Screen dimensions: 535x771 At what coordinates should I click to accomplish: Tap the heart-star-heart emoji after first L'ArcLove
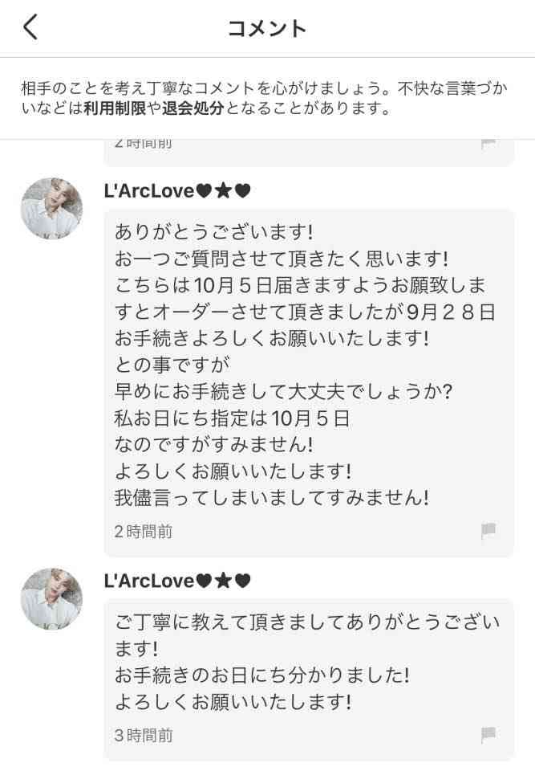[224, 191]
